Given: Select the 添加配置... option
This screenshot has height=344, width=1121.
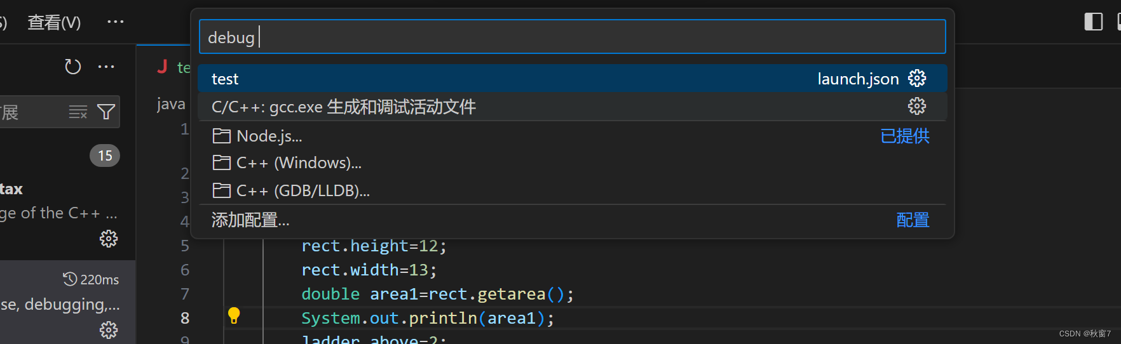Looking at the screenshot, I should [572, 220].
